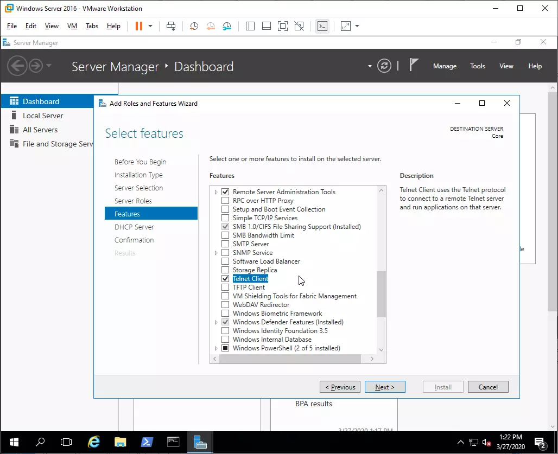This screenshot has height=454, width=558.
Task: Open taskbar search icon
Action: tap(40, 442)
